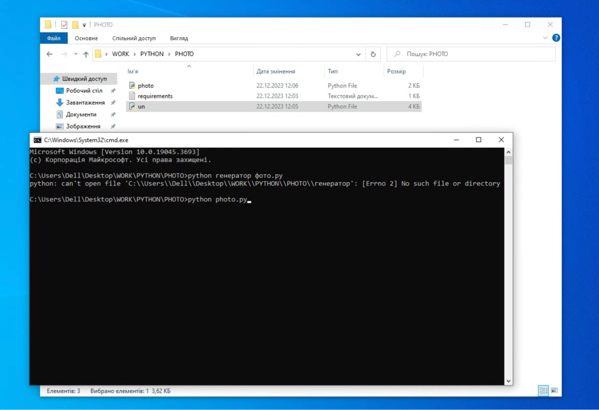
Task: Maximize the PHOTO Explorer window
Action: 528,24
